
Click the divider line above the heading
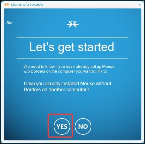coord(72,37)
